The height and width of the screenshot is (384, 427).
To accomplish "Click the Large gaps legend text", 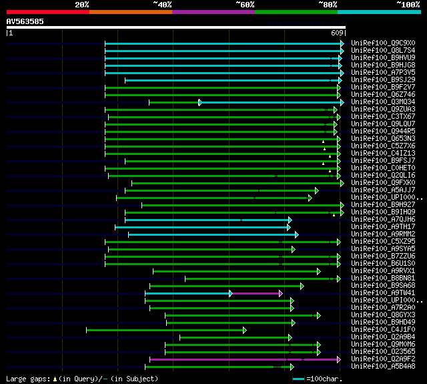I will point(82,379).
